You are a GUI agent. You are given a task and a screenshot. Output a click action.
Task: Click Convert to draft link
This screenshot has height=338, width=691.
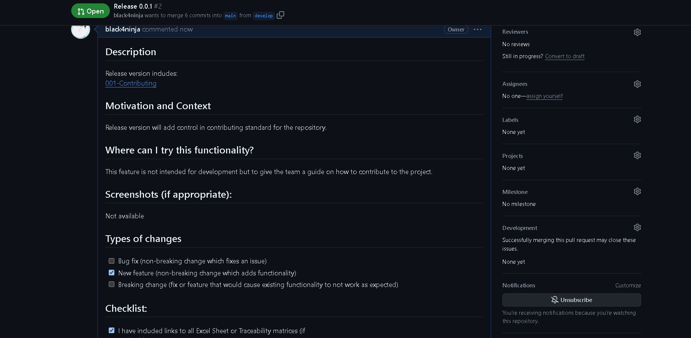pyautogui.click(x=565, y=56)
